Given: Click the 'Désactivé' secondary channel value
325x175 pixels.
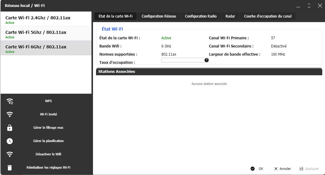Looking at the screenshot, I should coord(279,46).
